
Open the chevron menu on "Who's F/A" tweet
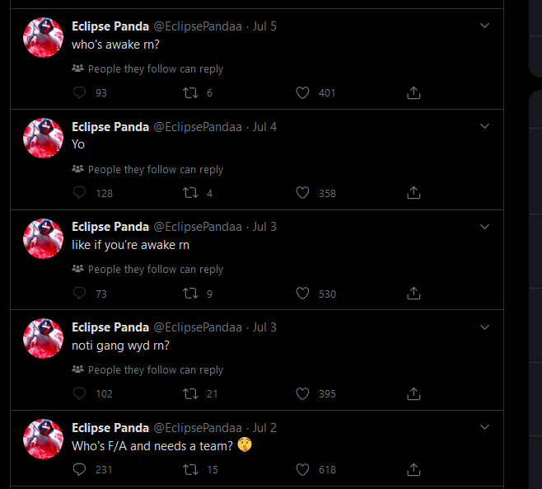484,427
